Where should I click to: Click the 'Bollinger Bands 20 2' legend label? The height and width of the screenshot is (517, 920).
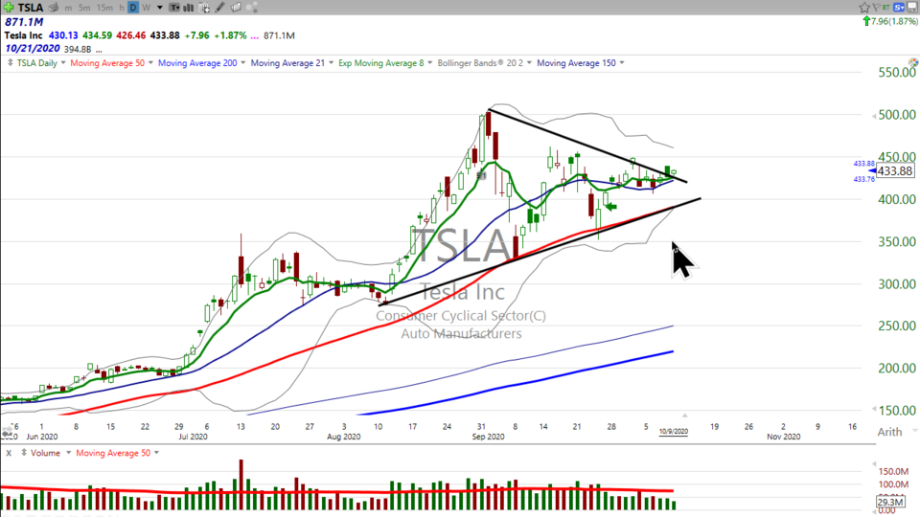click(x=480, y=63)
